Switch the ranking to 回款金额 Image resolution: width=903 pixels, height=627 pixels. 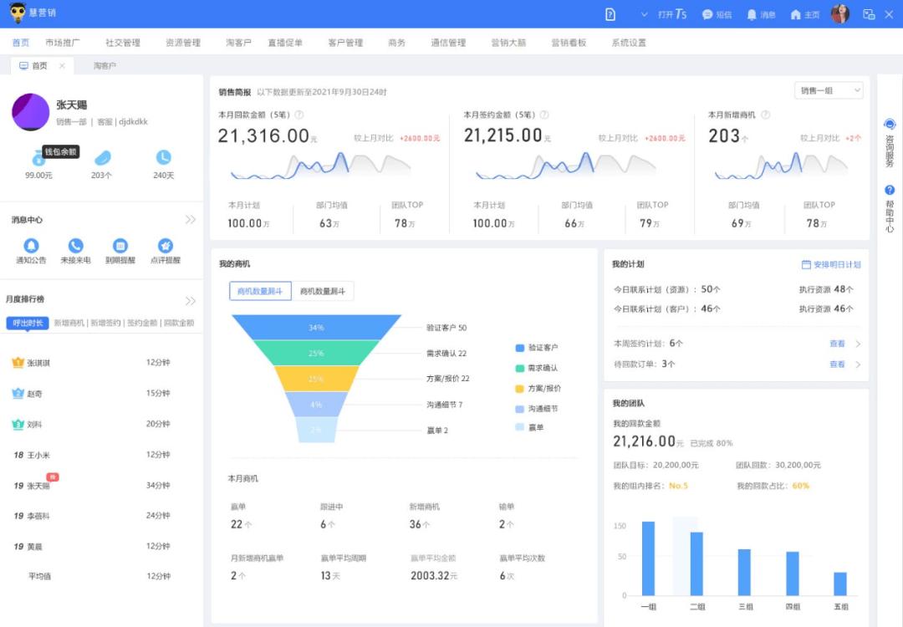[x=179, y=323]
